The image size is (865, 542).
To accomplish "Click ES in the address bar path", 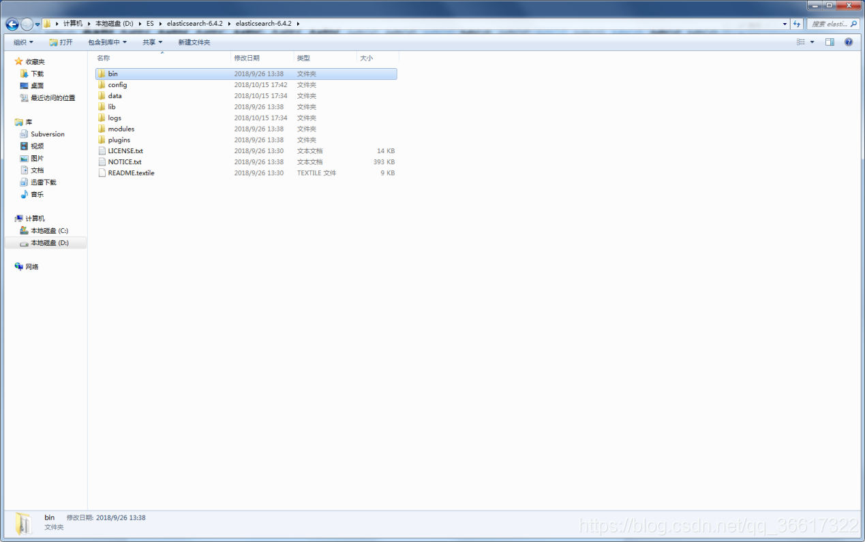I will [x=150, y=24].
